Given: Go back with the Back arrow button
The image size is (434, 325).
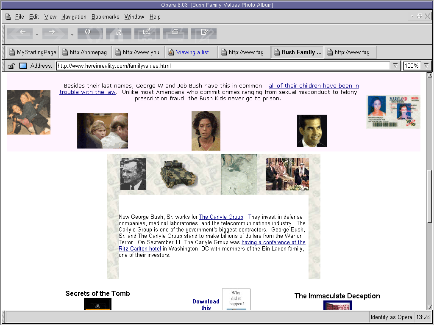Looking at the screenshot, I should coord(20,33).
